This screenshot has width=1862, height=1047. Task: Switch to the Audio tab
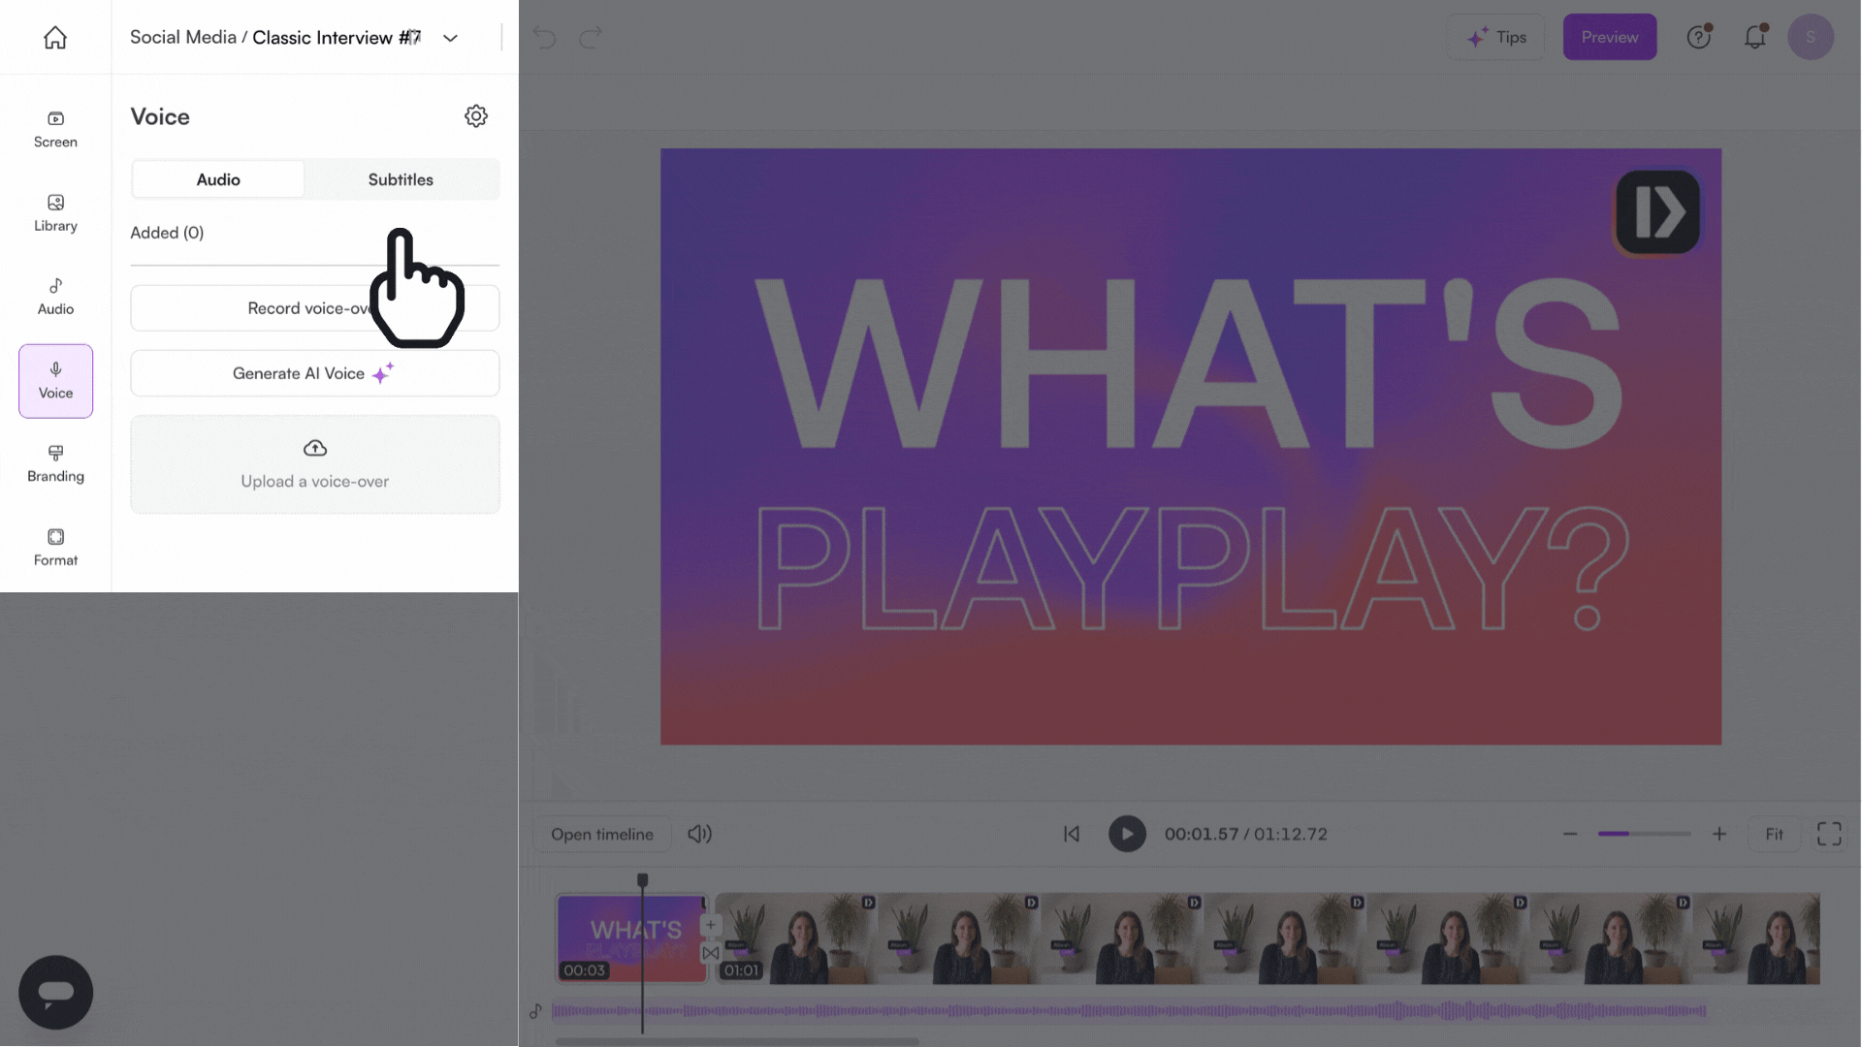pyautogui.click(x=218, y=179)
